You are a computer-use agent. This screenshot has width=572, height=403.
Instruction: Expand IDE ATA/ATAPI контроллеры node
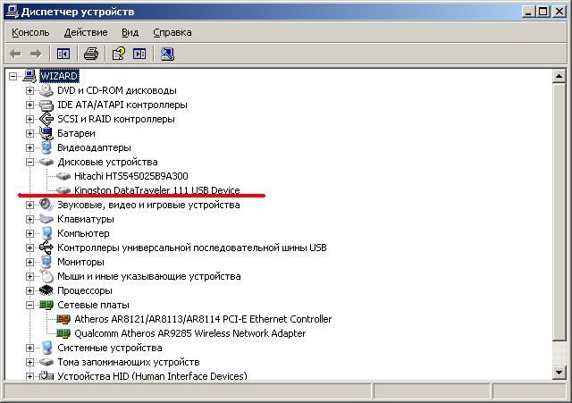click(x=29, y=105)
